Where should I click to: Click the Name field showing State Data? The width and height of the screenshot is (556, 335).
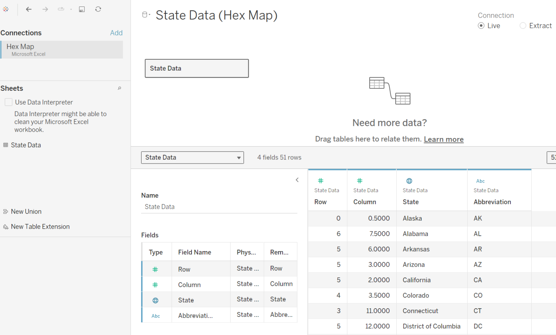pos(219,207)
